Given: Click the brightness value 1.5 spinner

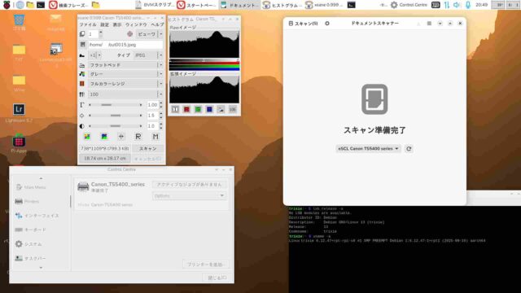Looking at the screenshot, I should (155, 116).
